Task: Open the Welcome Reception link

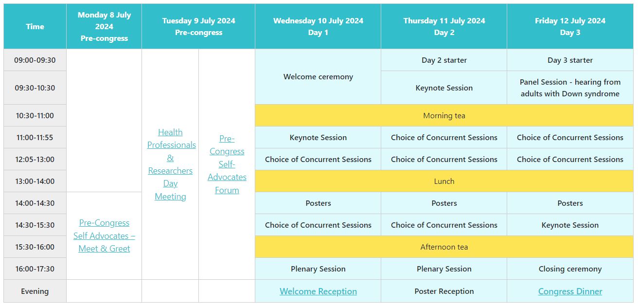Action: point(318,291)
